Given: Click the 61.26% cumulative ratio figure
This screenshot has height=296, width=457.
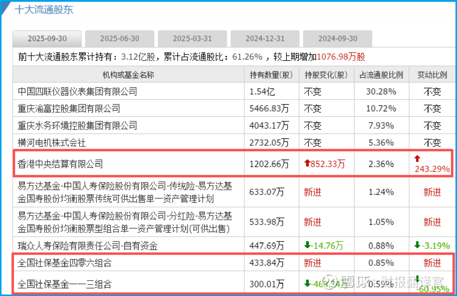Looking at the screenshot, I should (x=247, y=57).
